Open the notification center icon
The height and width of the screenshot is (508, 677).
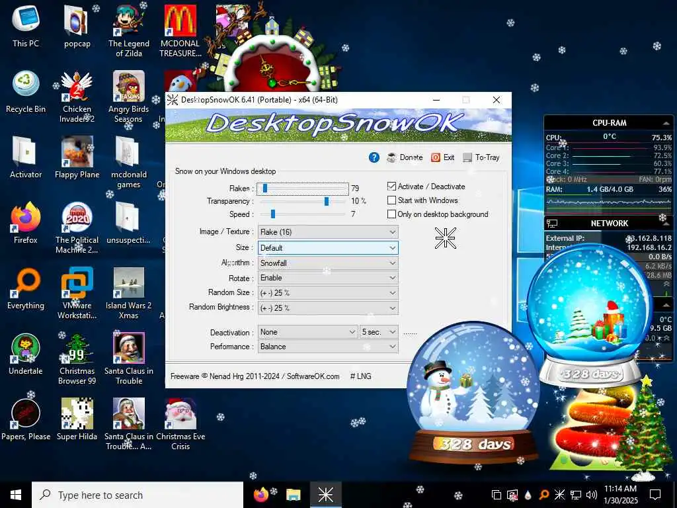point(655,495)
